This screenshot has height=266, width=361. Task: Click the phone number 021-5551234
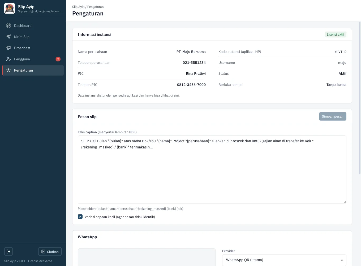tap(194, 63)
